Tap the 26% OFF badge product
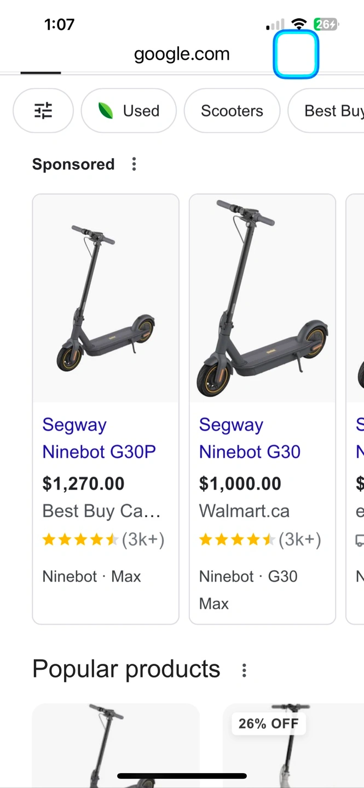Image resolution: width=364 pixels, height=788 pixels. pos(269,724)
